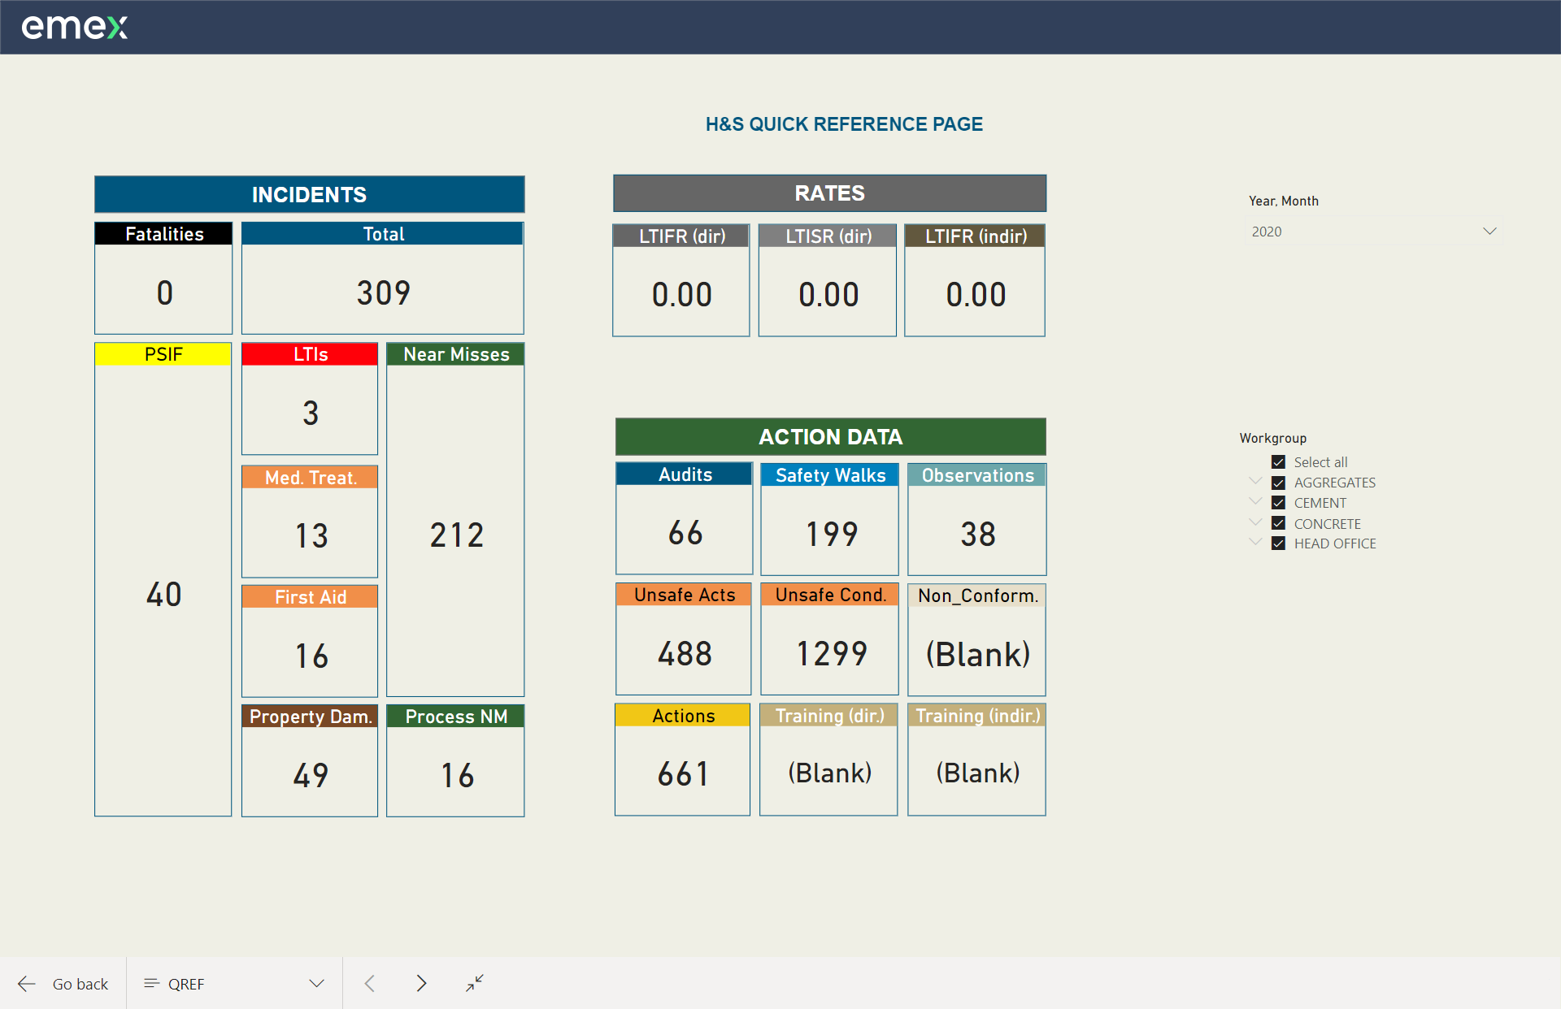
Task: Uncheck the CEMENT workgroup
Action: tap(1278, 503)
